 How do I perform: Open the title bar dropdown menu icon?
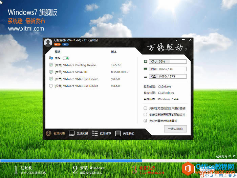click(x=176, y=40)
